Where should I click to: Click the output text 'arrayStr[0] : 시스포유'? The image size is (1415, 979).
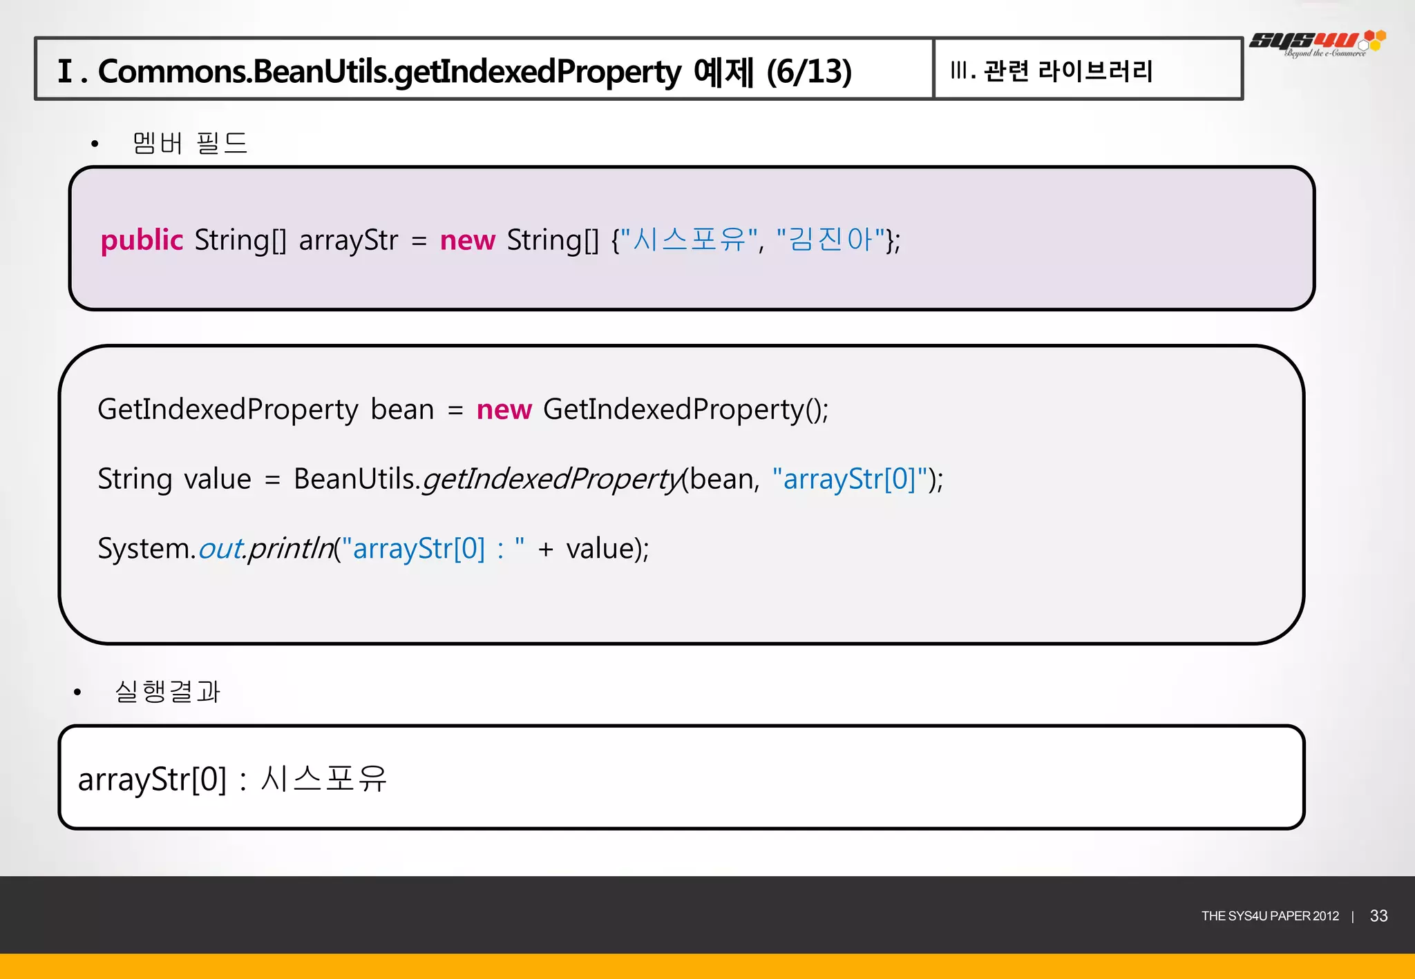coord(232,779)
